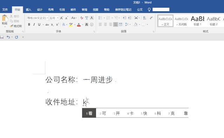Decrease paragraph indent
This screenshot has width=224, height=138.
pos(124,18)
